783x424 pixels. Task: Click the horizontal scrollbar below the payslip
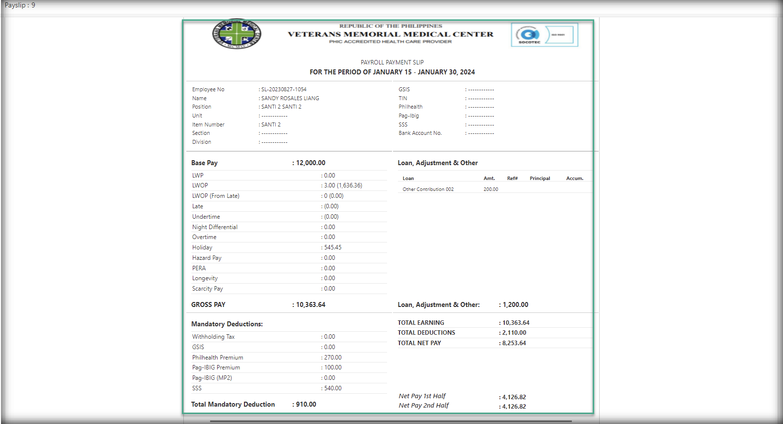391,421
